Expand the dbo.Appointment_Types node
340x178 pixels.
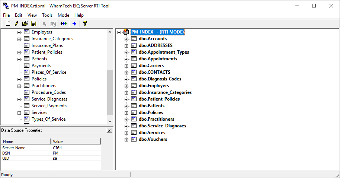tap(126, 53)
